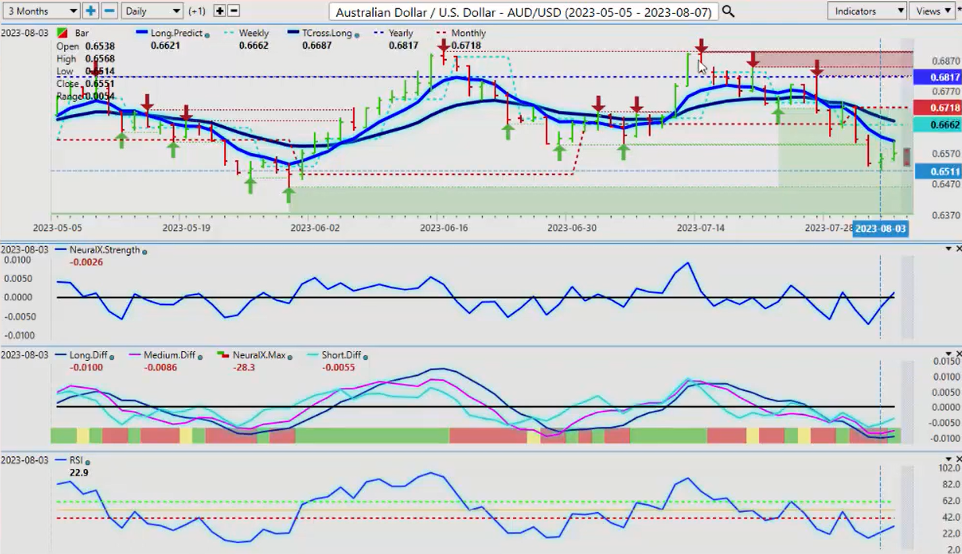Viewport: 962px width, 554px height.
Task: Click the Long.Diff value -0.0100
Action: pos(86,367)
